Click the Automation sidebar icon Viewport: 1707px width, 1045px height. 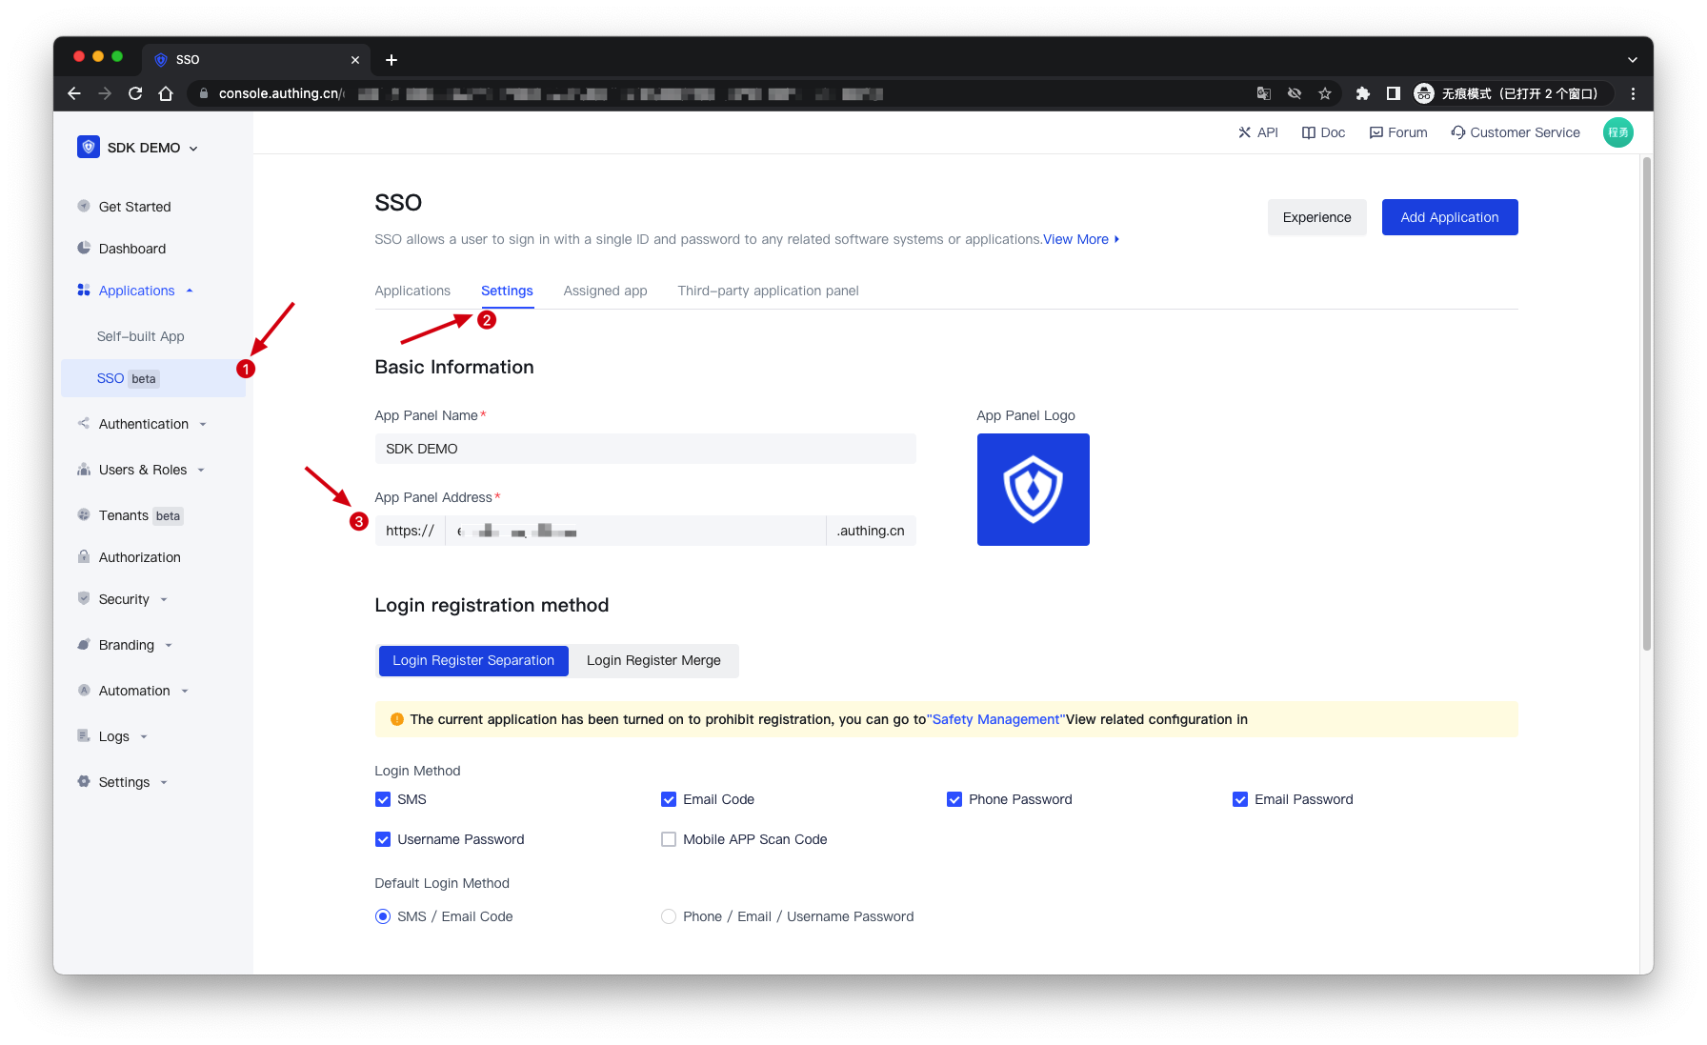84,690
